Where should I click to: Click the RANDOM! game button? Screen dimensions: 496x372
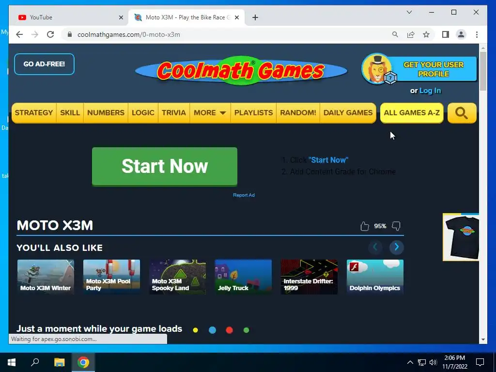coord(298,113)
